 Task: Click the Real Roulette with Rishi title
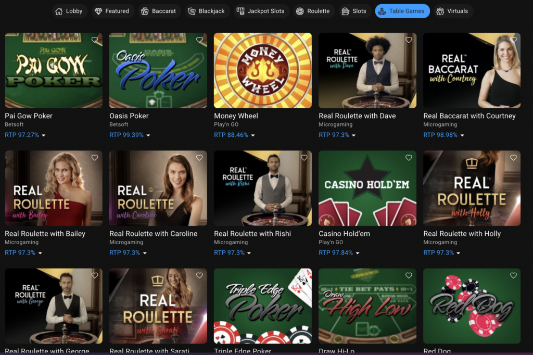click(x=252, y=234)
